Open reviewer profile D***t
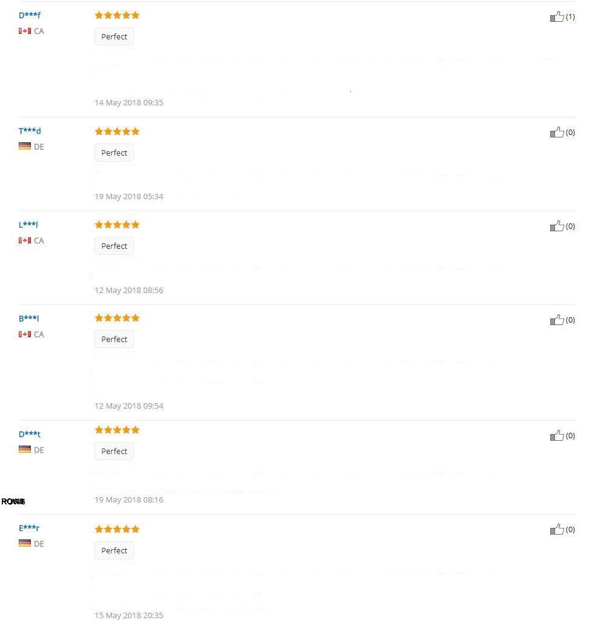 29,434
